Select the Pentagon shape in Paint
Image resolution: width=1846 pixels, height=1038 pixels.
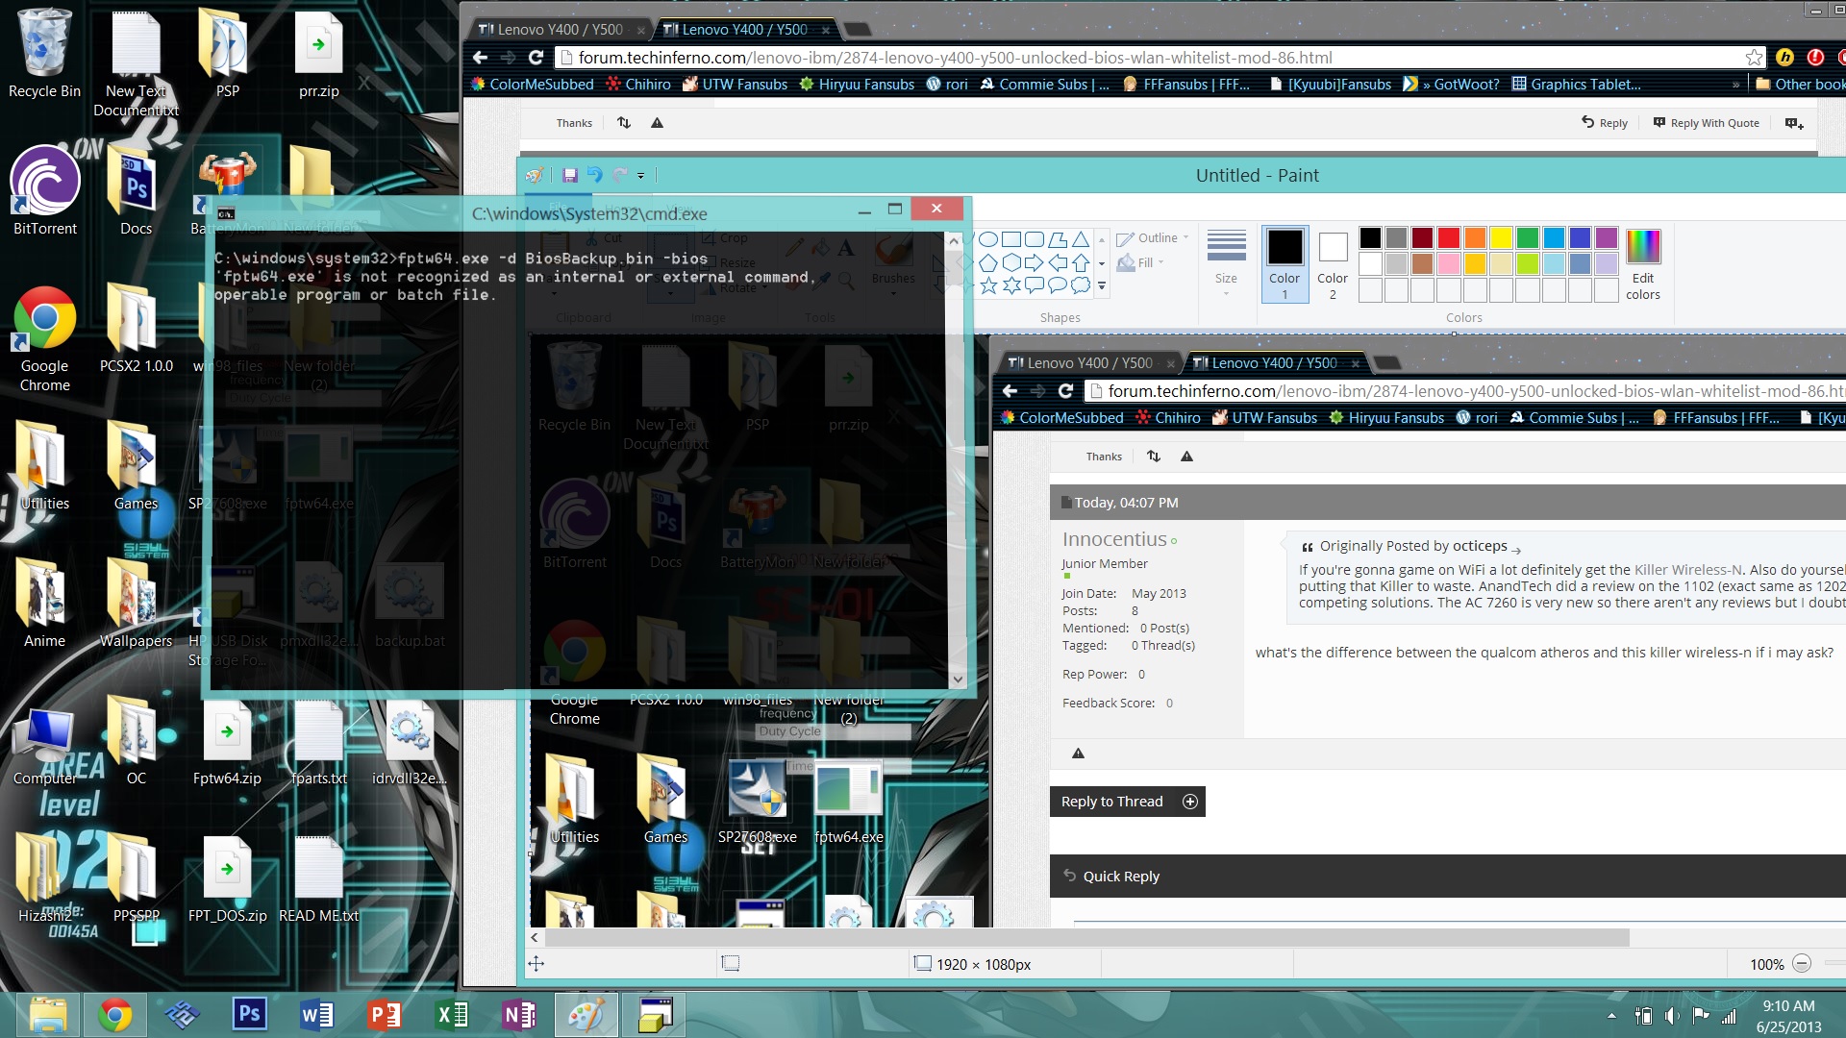(x=987, y=262)
